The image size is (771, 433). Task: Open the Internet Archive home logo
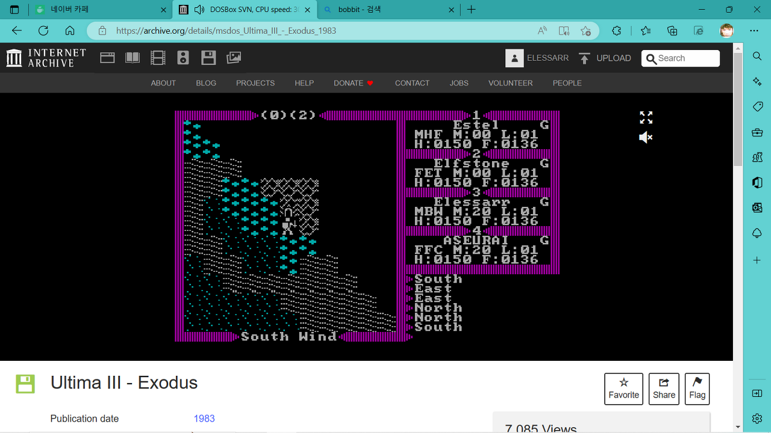[x=46, y=58]
